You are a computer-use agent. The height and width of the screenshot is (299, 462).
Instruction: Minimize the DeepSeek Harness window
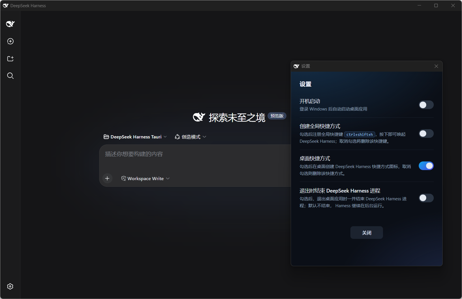click(x=419, y=5)
